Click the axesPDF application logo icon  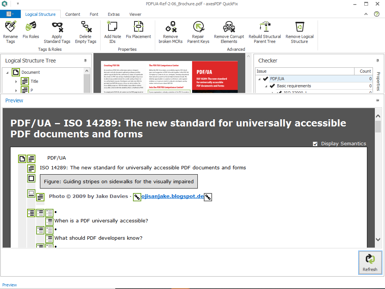[x=5, y=4]
